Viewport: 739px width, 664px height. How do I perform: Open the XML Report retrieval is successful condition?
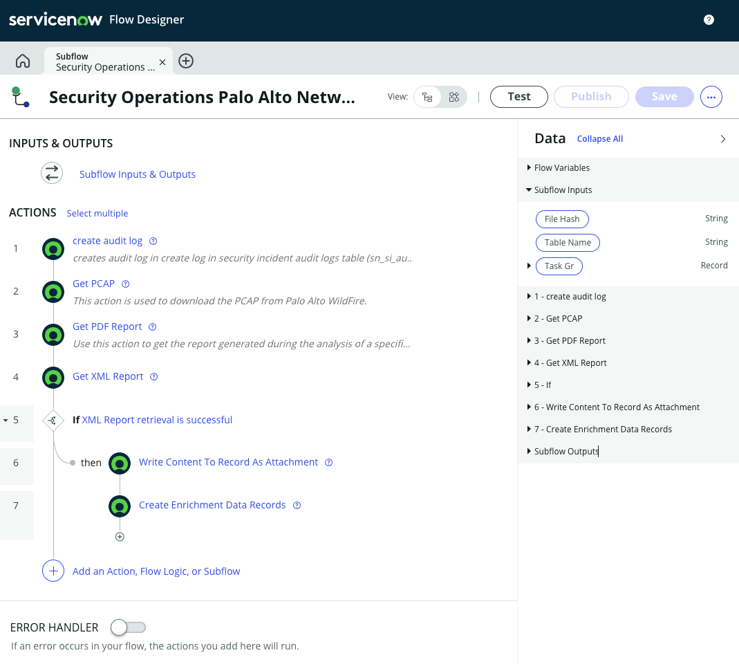pyautogui.click(x=157, y=420)
